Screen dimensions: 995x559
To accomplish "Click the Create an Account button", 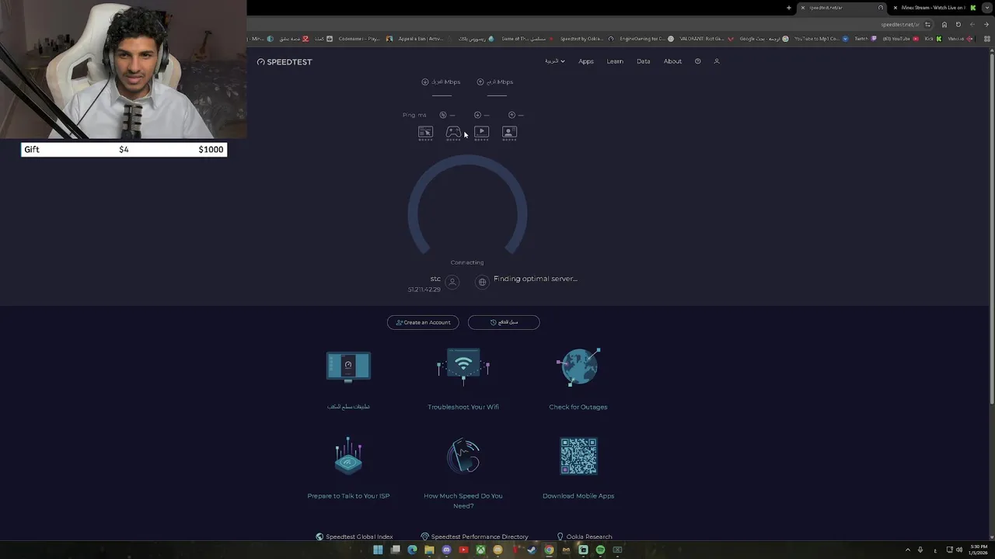I will (x=423, y=322).
